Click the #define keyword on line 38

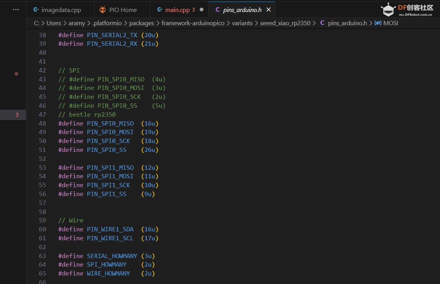pos(71,35)
